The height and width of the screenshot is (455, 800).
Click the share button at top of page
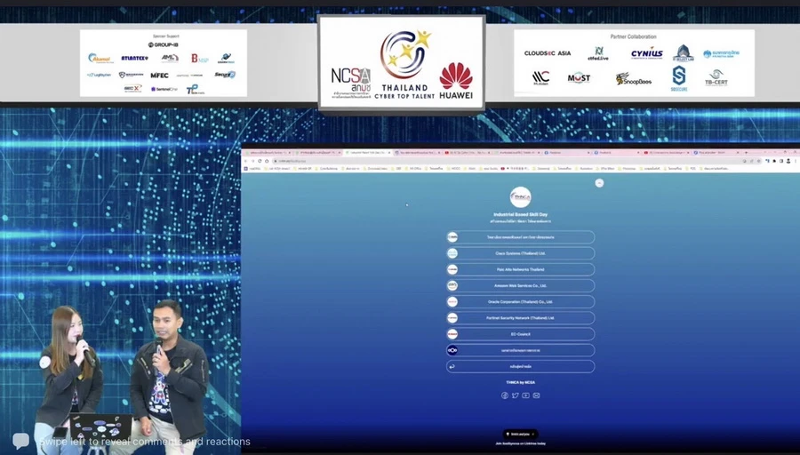click(x=599, y=183)
